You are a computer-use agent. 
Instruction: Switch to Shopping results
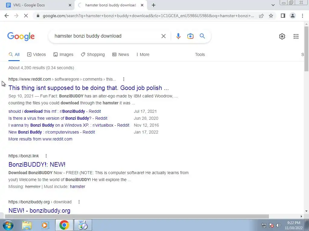93,54
